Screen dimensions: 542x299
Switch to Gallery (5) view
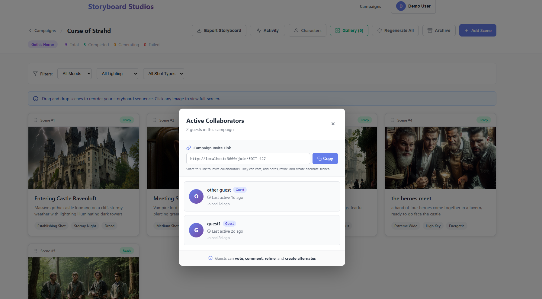[349, 30]
